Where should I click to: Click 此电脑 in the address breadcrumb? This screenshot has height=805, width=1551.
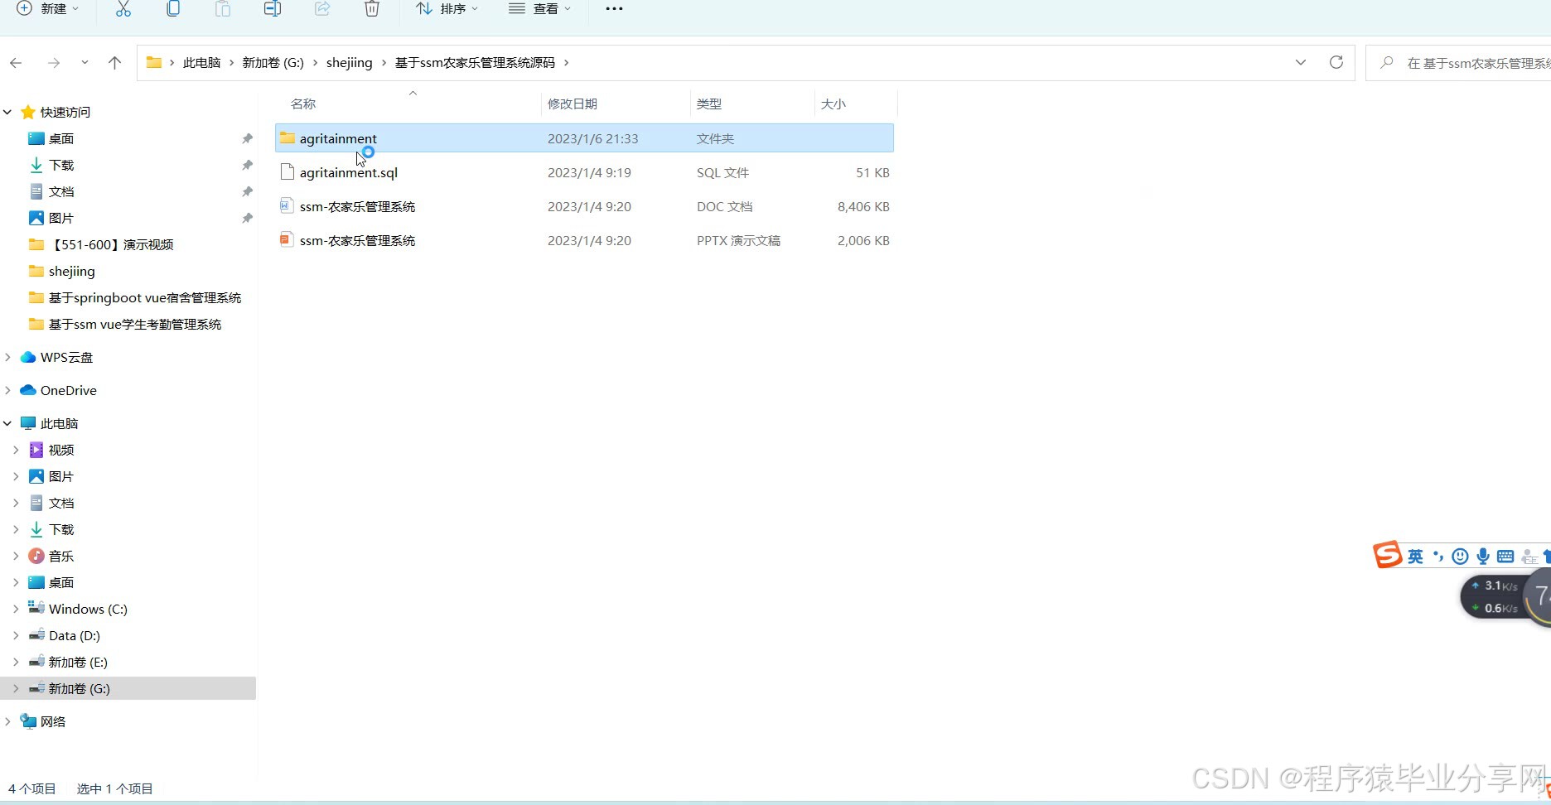pyautogui.click(x=201, y=63)
